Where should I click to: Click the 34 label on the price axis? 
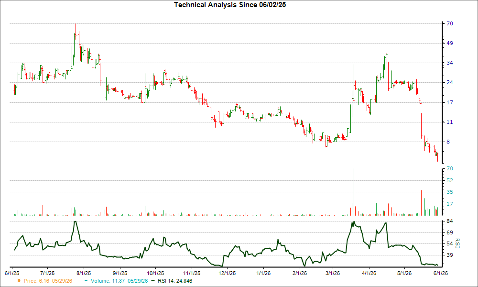coord(450,63)
